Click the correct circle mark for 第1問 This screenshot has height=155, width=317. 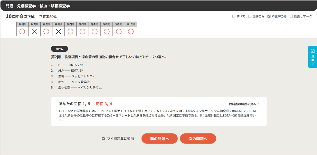pos(22,32)
